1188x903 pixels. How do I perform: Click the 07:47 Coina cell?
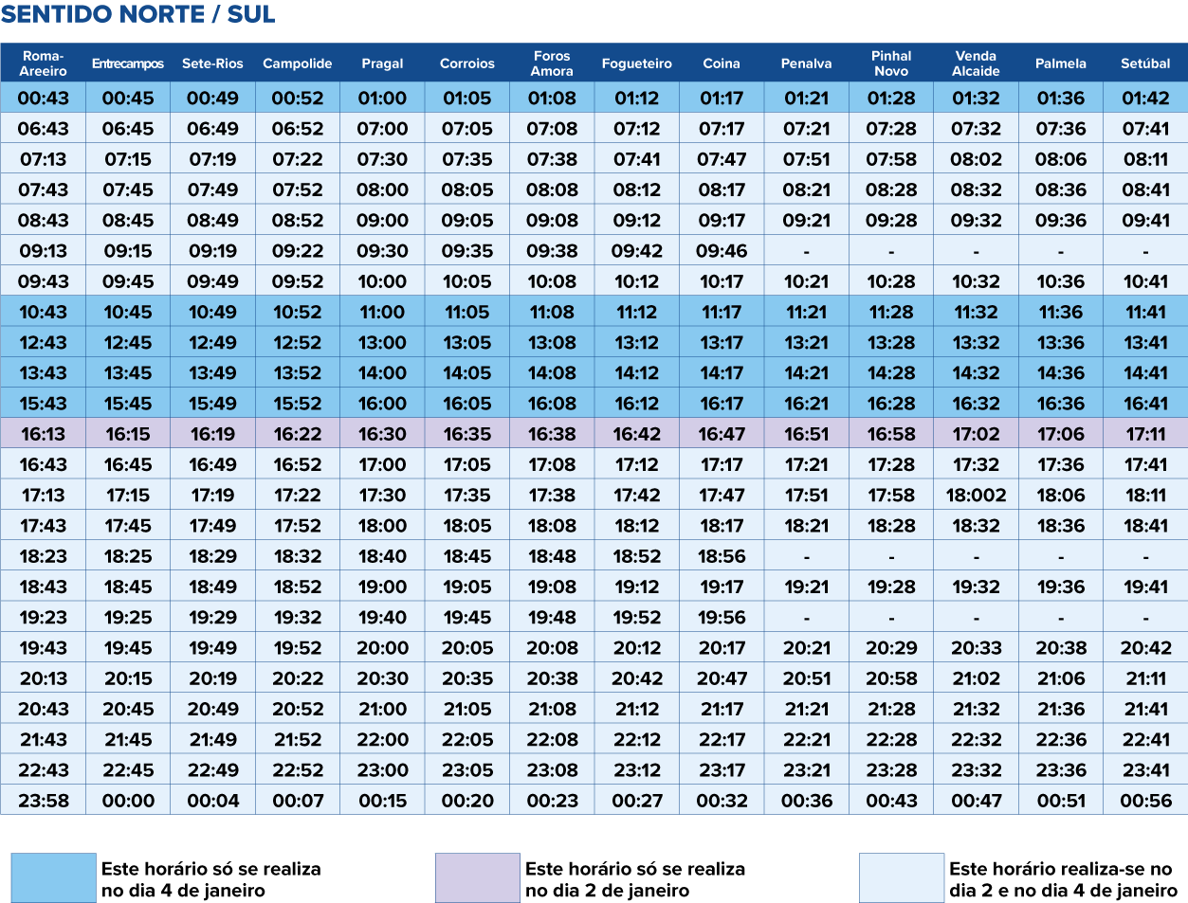click(722, 159)
